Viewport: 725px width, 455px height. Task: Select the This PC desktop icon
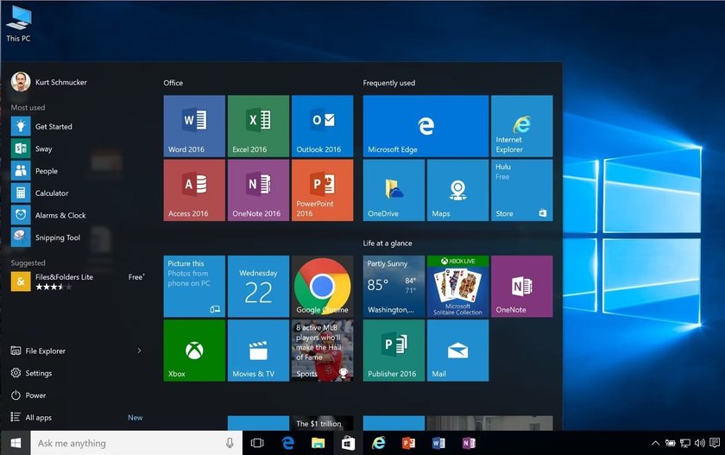[18, 24]
